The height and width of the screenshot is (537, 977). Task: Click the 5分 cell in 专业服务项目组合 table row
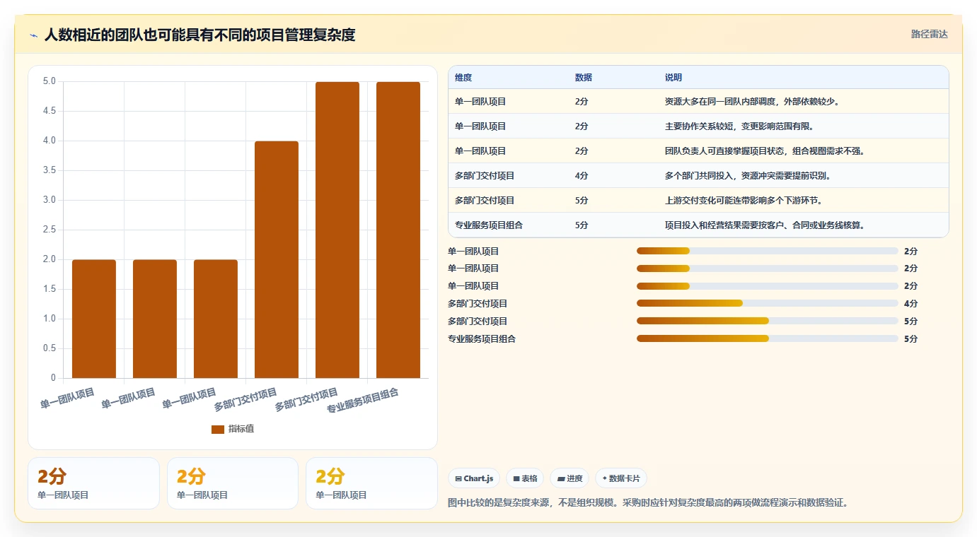click(x=582, y=225)
